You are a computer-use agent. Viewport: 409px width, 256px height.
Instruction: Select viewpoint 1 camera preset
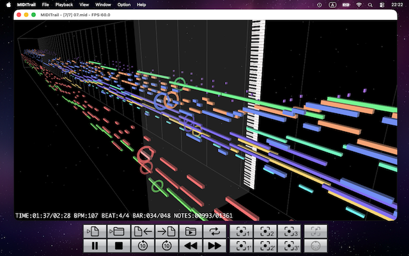click(x=242, y=231)
